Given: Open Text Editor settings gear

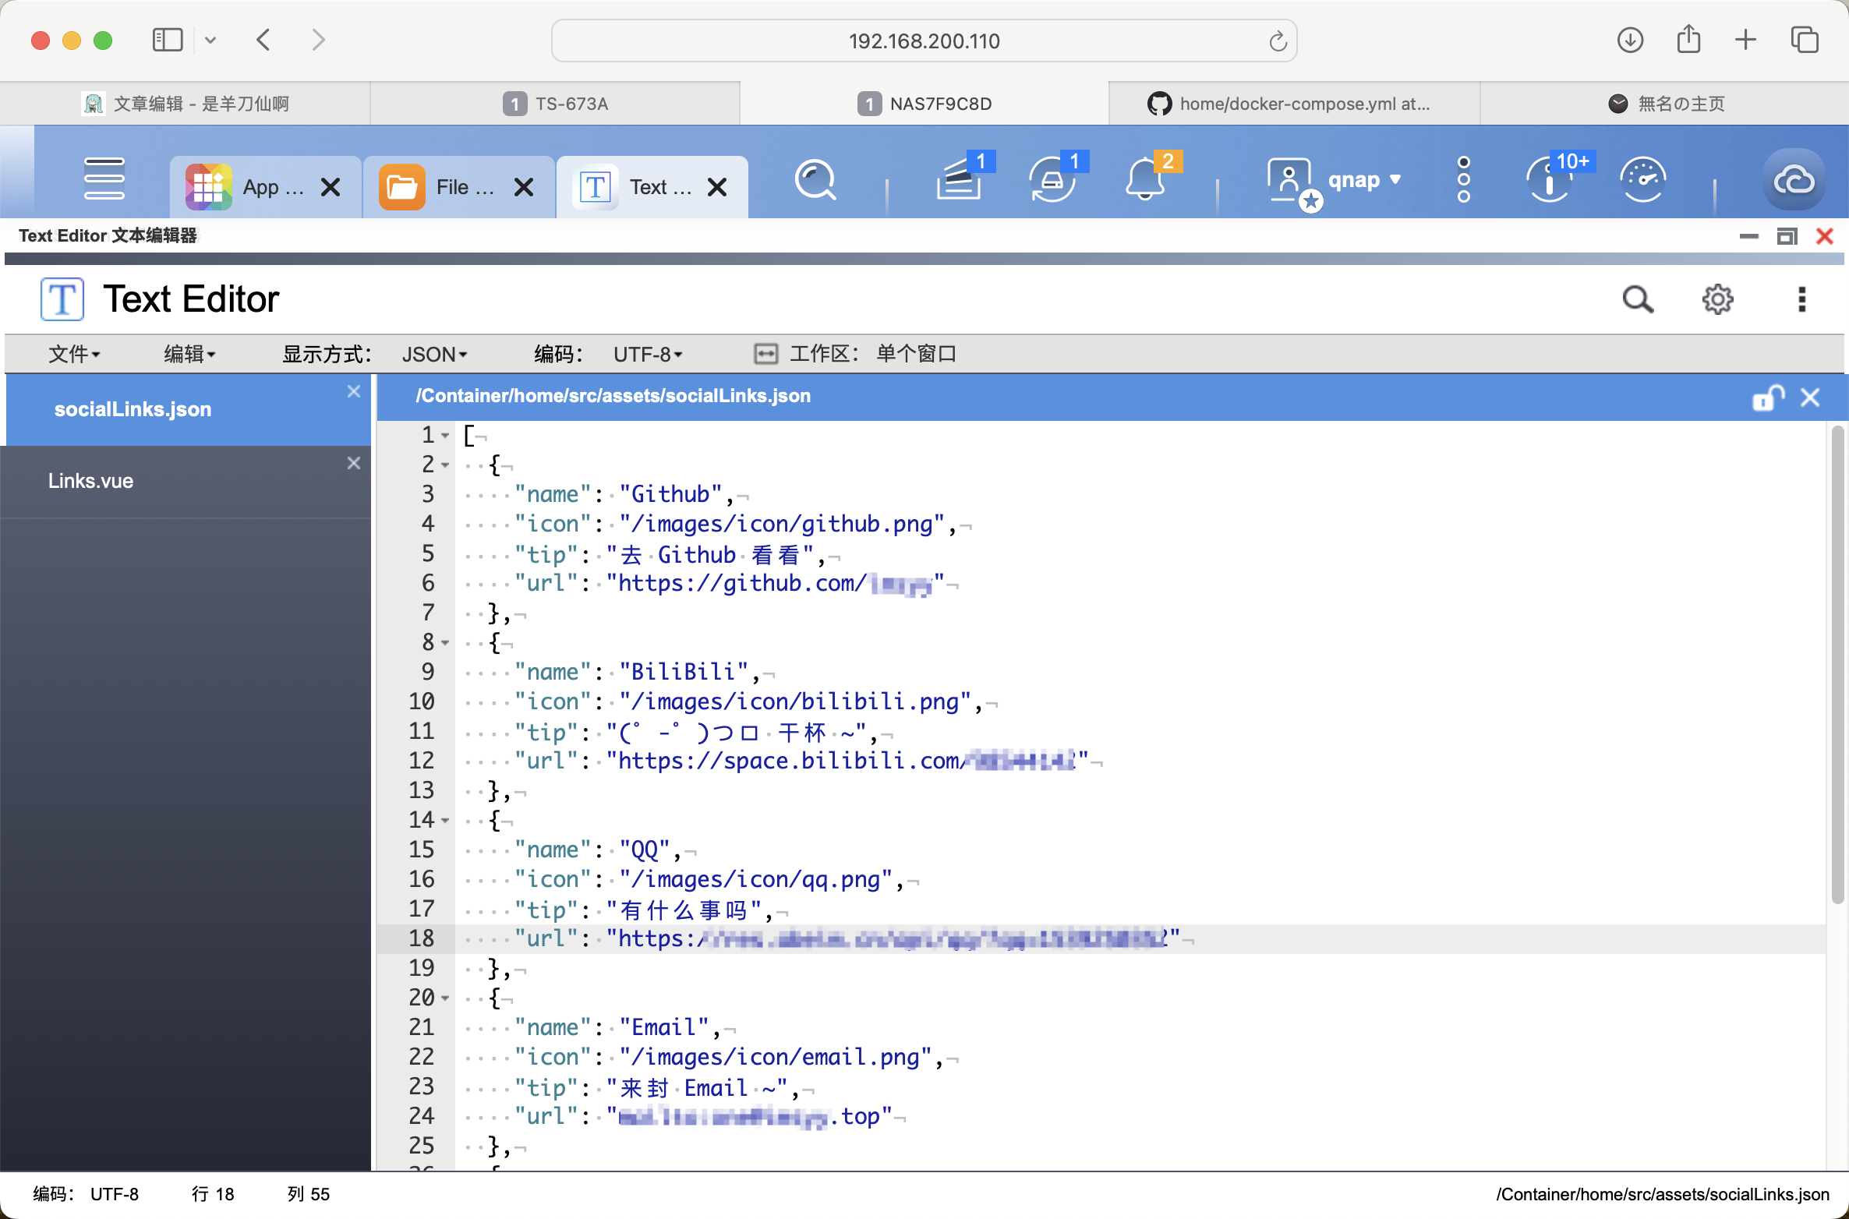Looking at the screenshot, I should [x=1717, y=299].
